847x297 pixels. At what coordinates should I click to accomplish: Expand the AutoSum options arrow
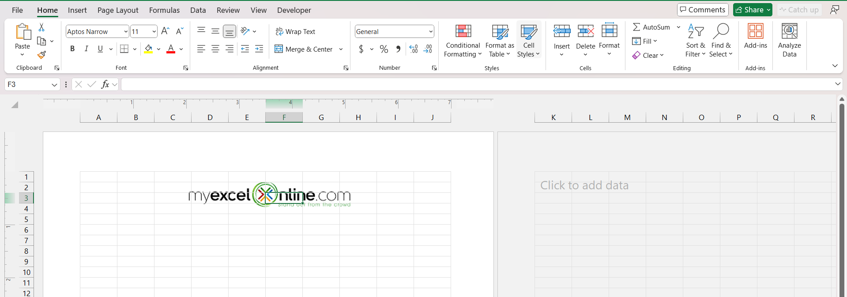coord(678,27)
